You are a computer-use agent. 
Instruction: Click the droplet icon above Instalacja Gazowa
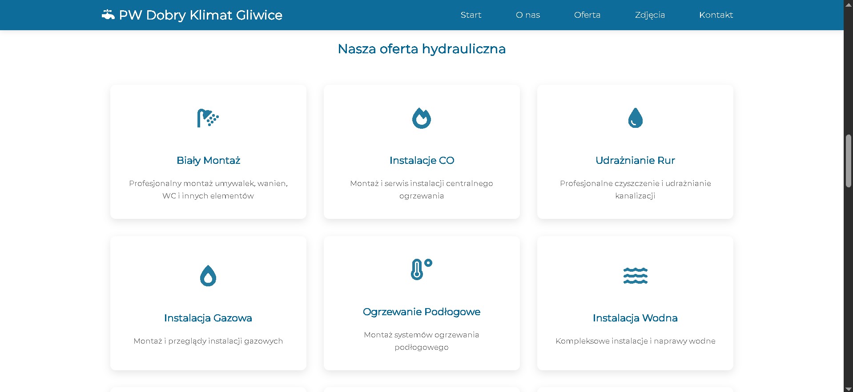[208, 276]
